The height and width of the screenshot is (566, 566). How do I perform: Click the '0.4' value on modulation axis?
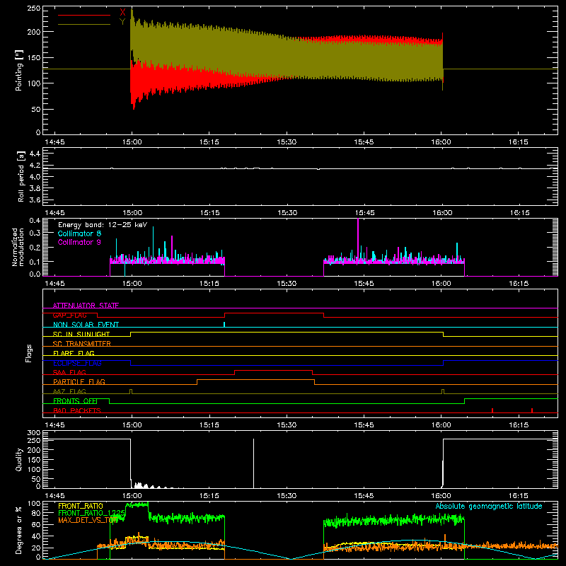(x=35, y=221)
